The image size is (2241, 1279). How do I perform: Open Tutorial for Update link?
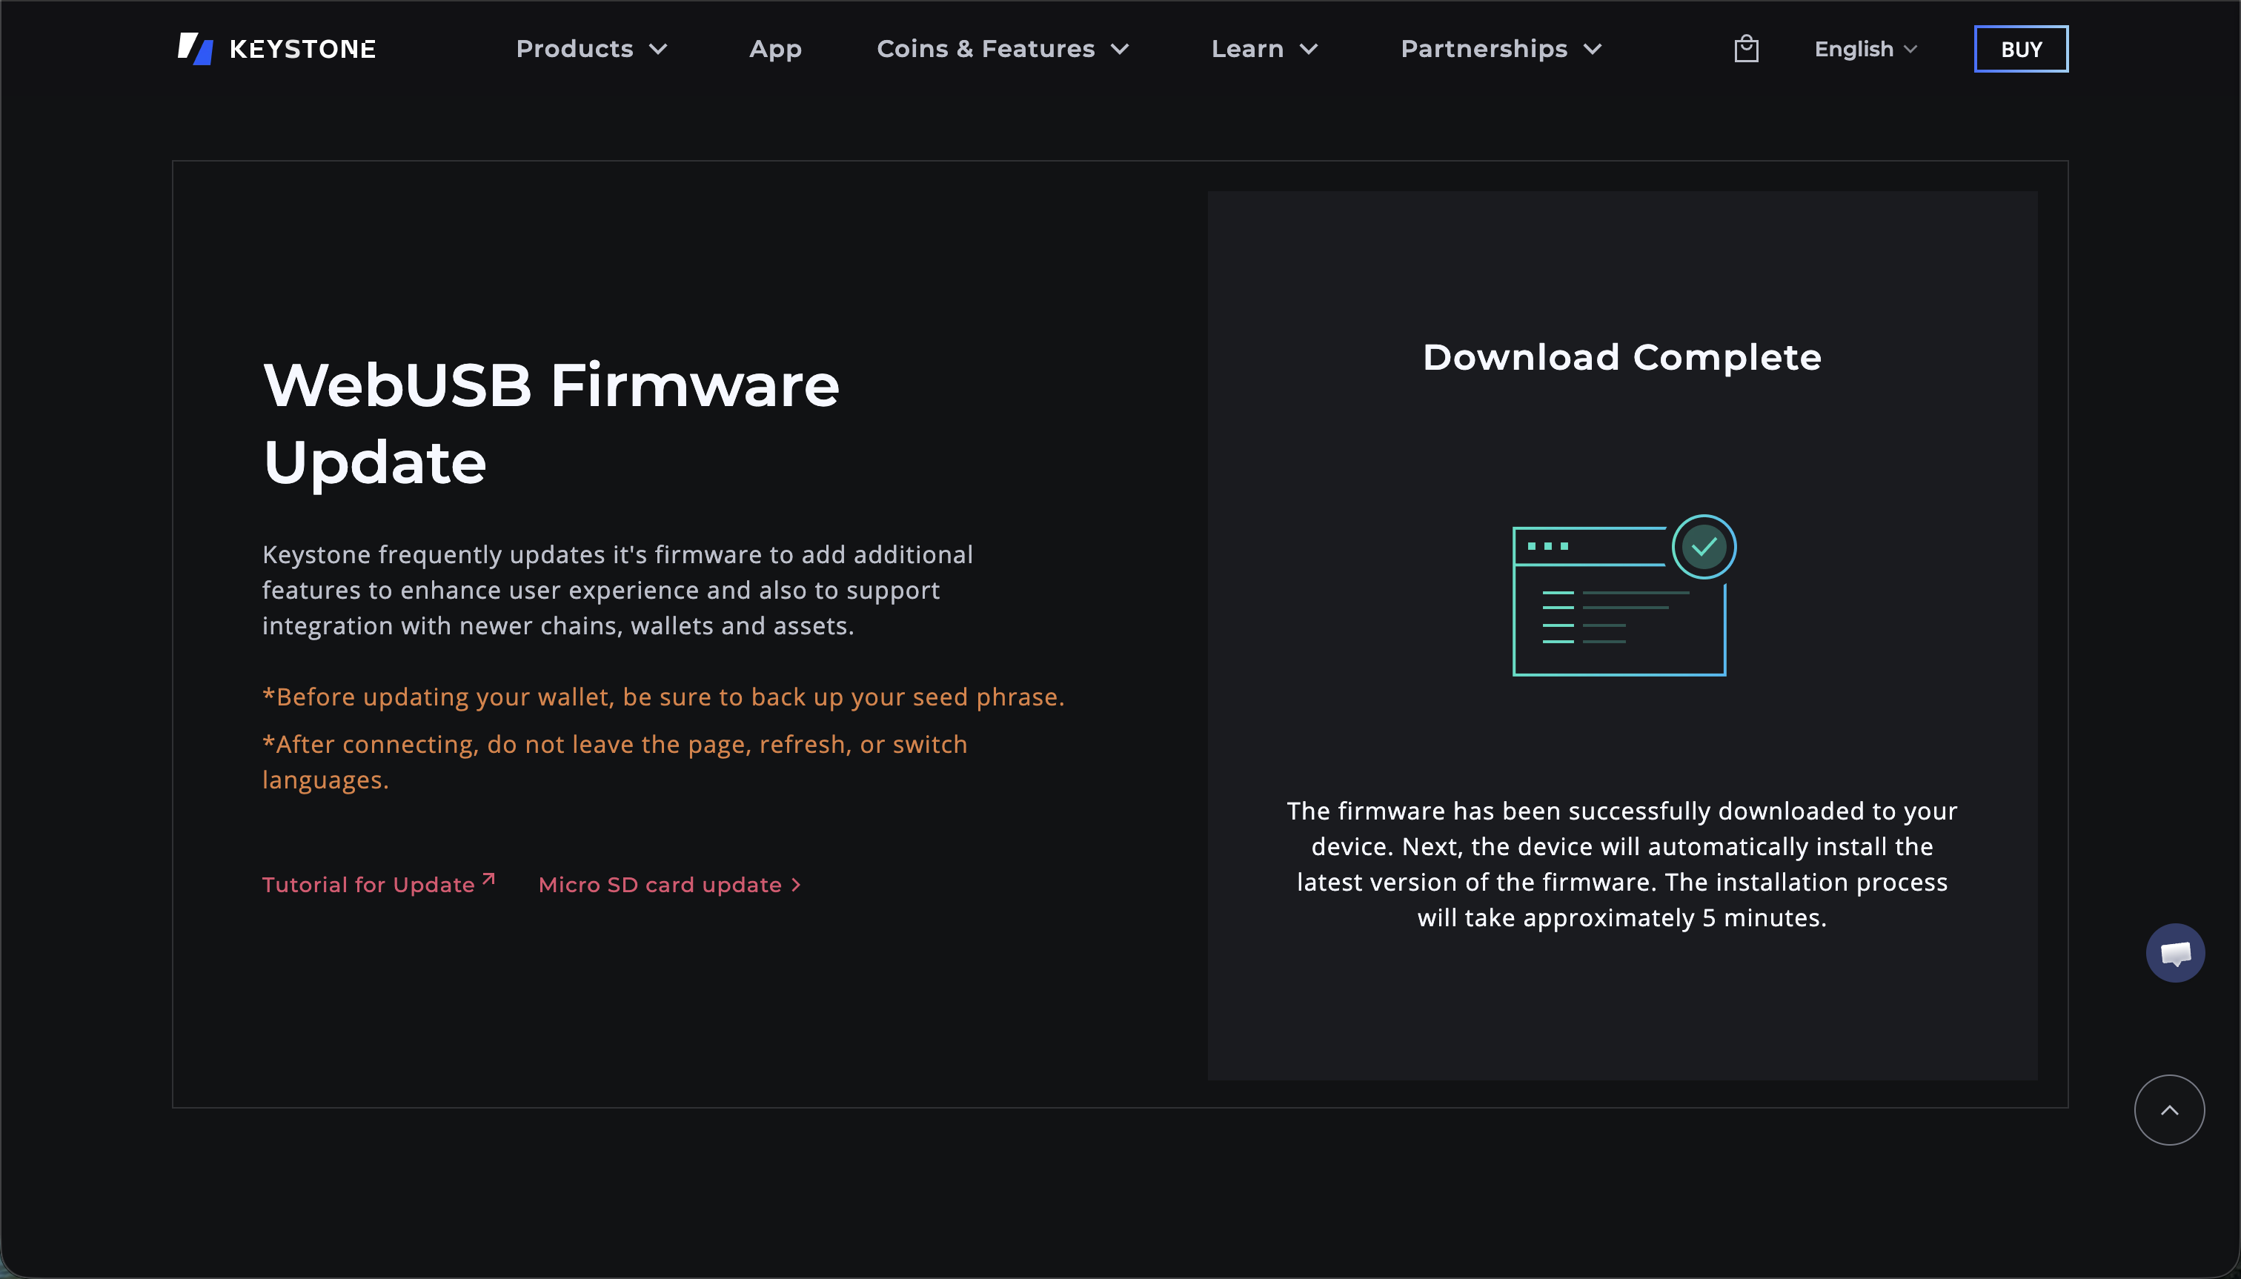coord(379,884)
